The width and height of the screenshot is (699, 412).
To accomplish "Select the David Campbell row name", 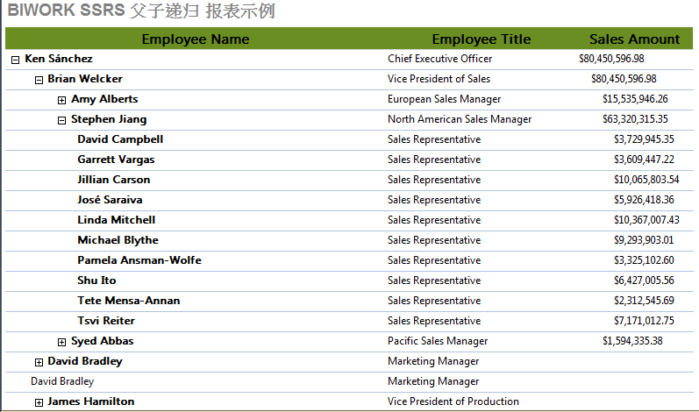I will tap(120, 139).
